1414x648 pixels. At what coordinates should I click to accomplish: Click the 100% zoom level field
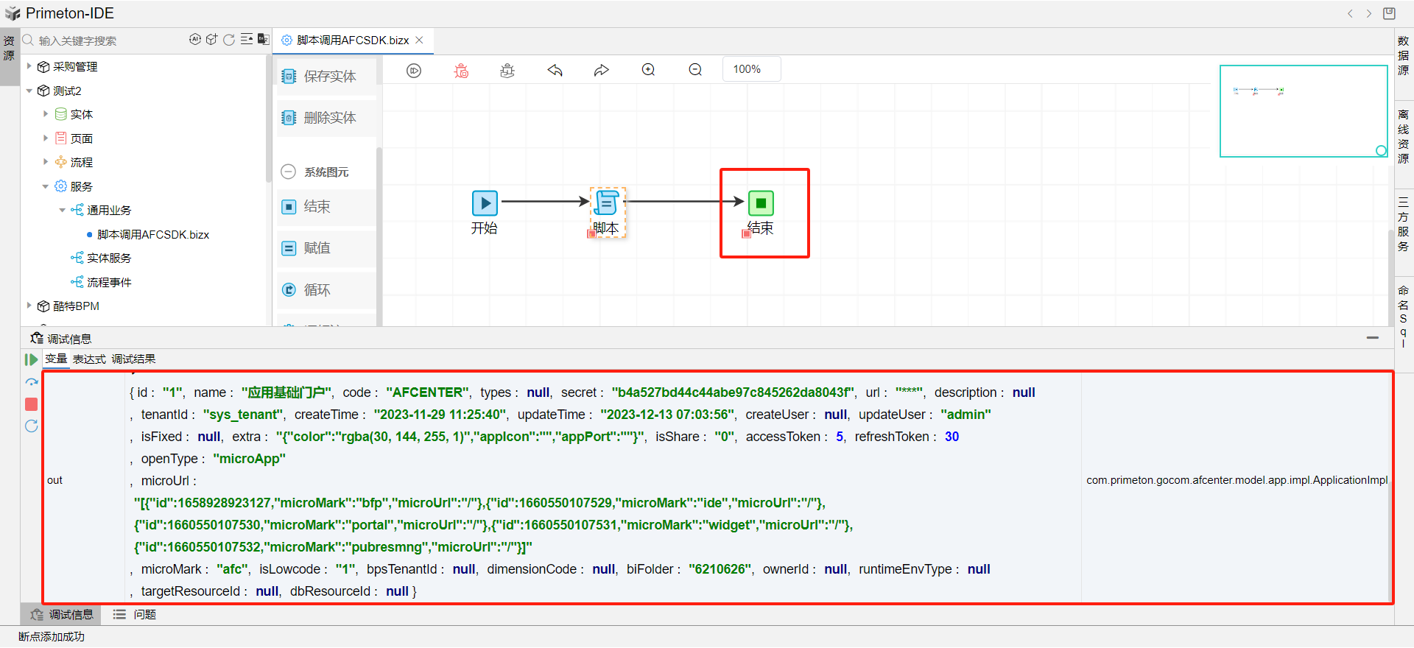750,69
